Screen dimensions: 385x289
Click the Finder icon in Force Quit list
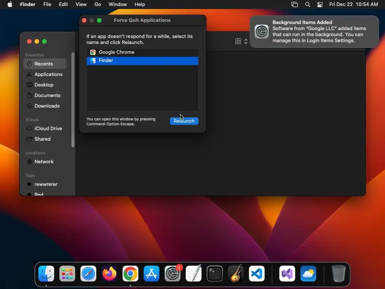(93, 61)
